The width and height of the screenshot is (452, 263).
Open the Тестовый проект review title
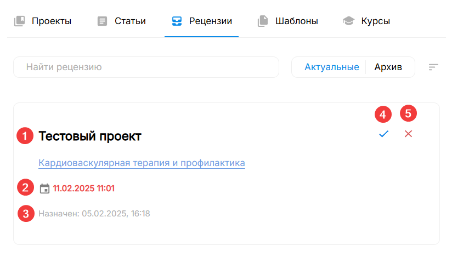pyautogui.click(x=90, y=136)
